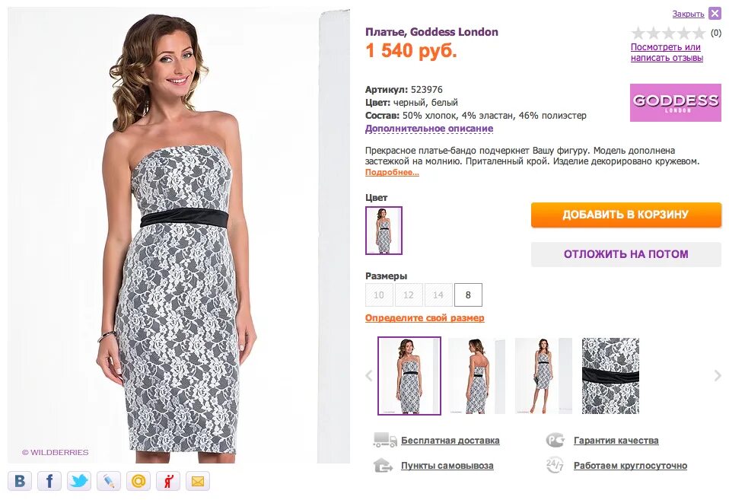Choose size 12 option
The image size is (729, 500).
409,295
